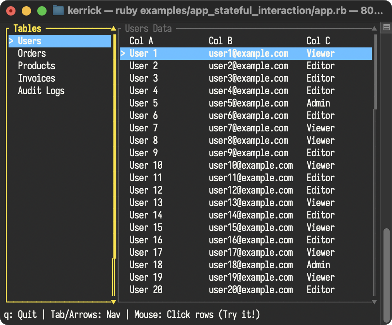
Task: Click the folder icon in the title bar
Action: 58,10
